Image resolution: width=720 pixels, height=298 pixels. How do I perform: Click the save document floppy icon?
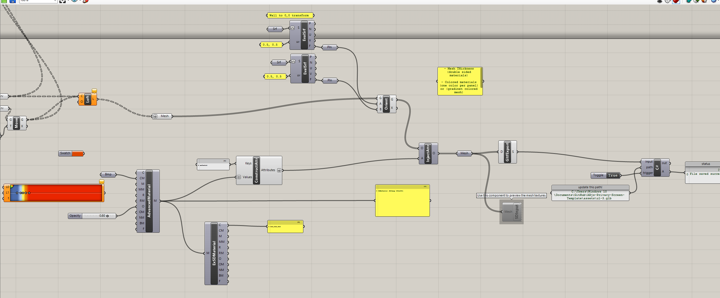click(x=13, y=1)
